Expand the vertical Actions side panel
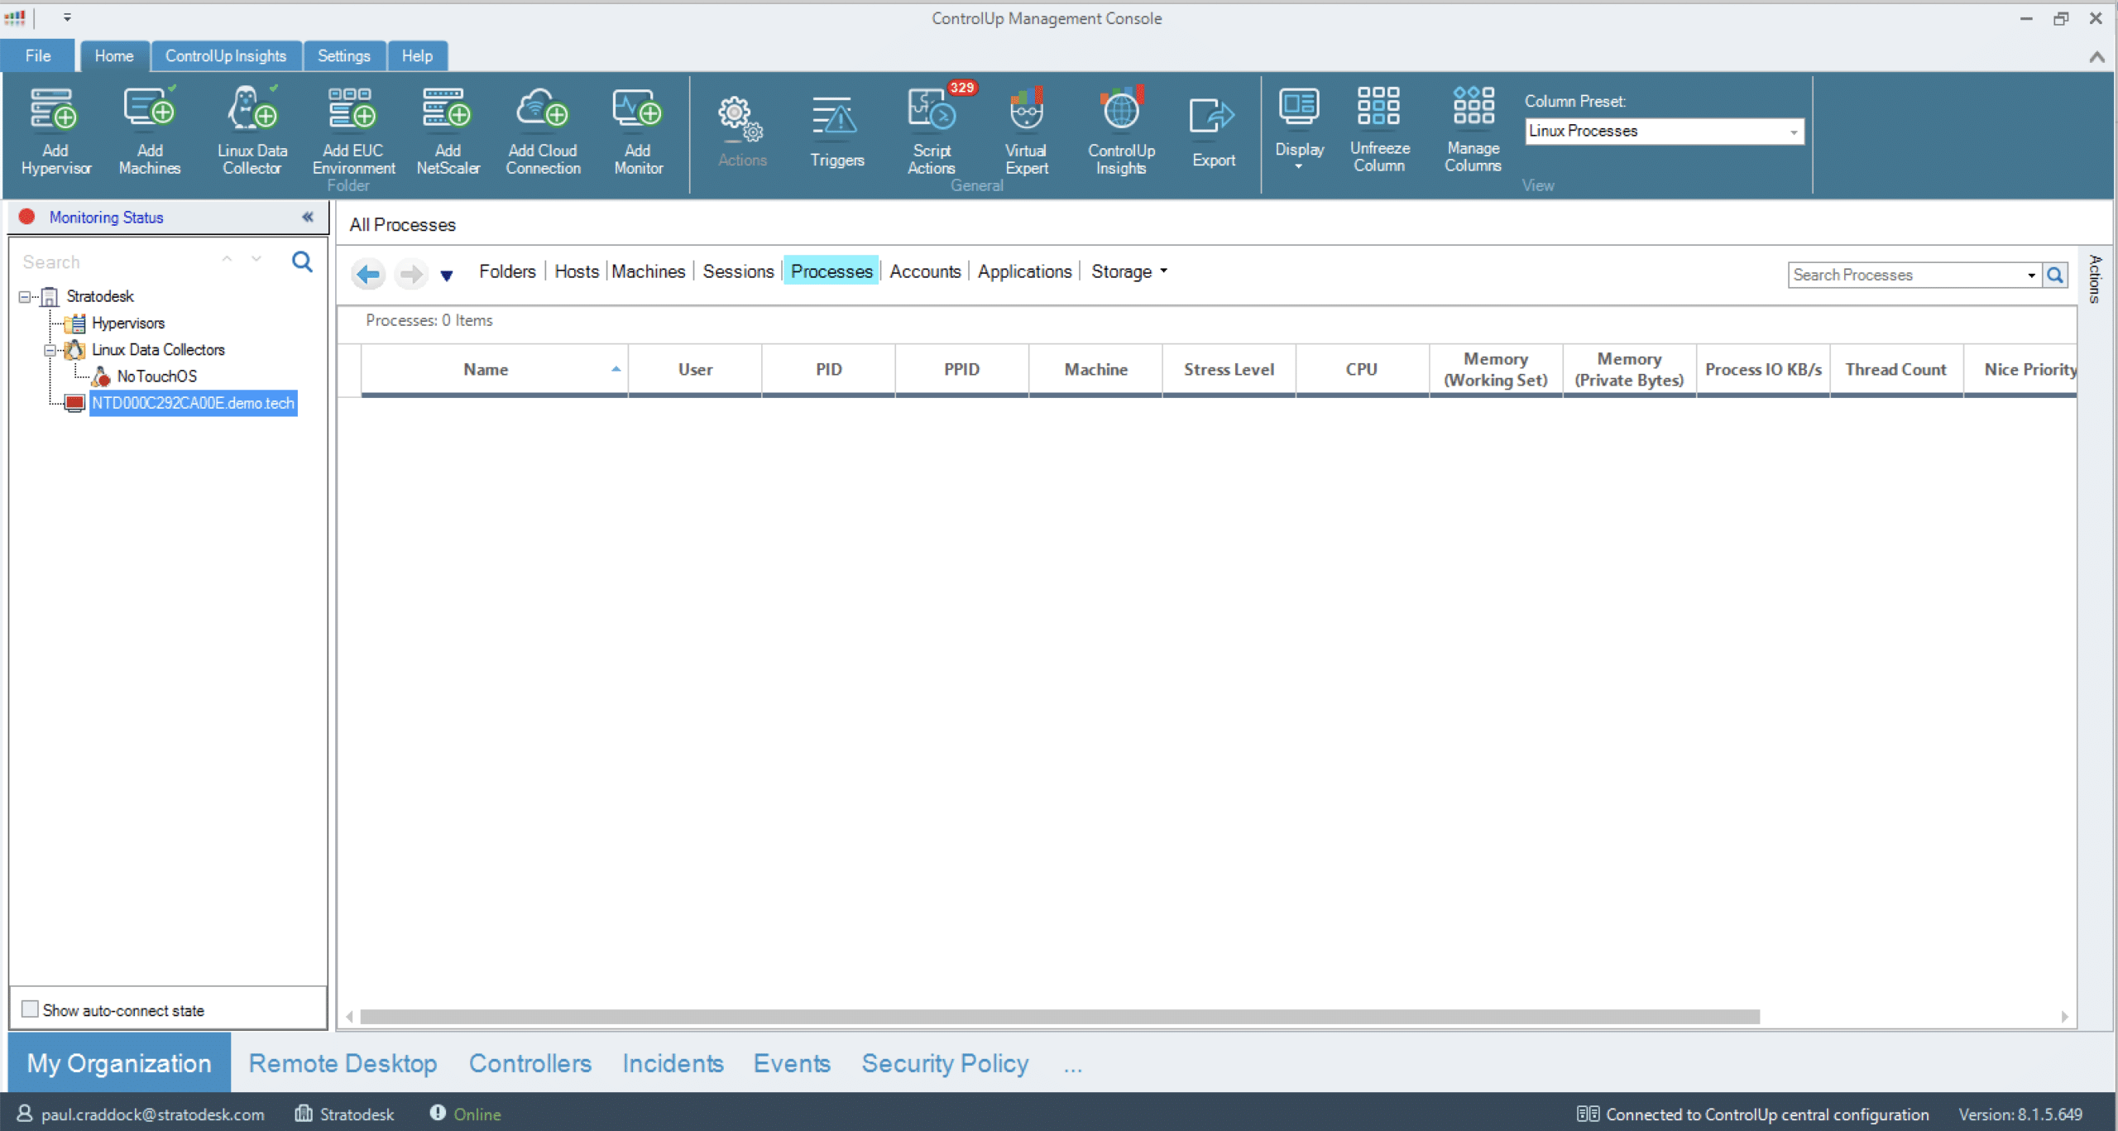 (x=2095, y=279)
